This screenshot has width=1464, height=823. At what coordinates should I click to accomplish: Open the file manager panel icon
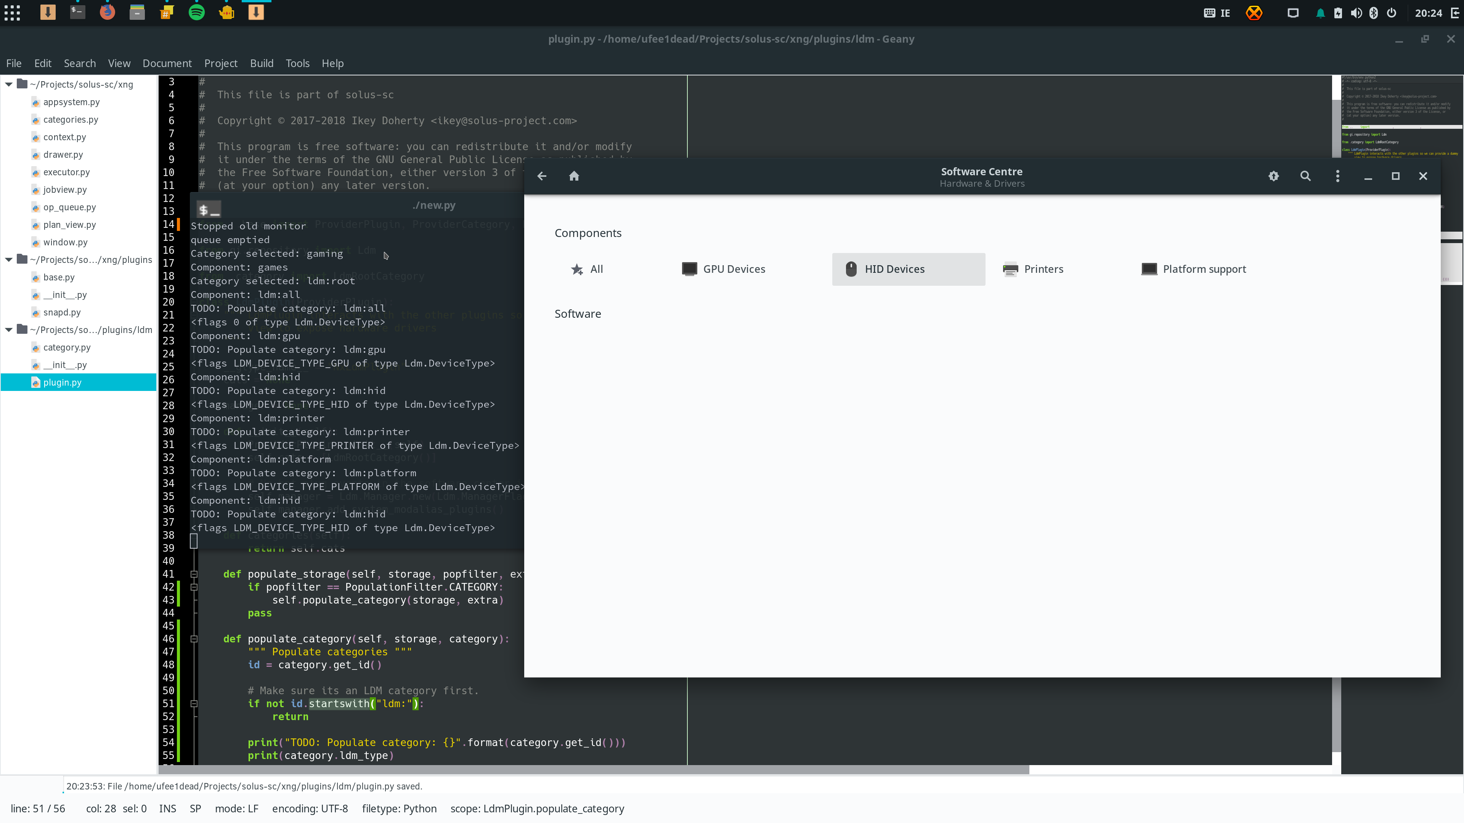(137, 12)
